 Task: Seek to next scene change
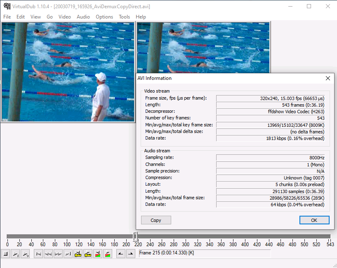[108, 254]
